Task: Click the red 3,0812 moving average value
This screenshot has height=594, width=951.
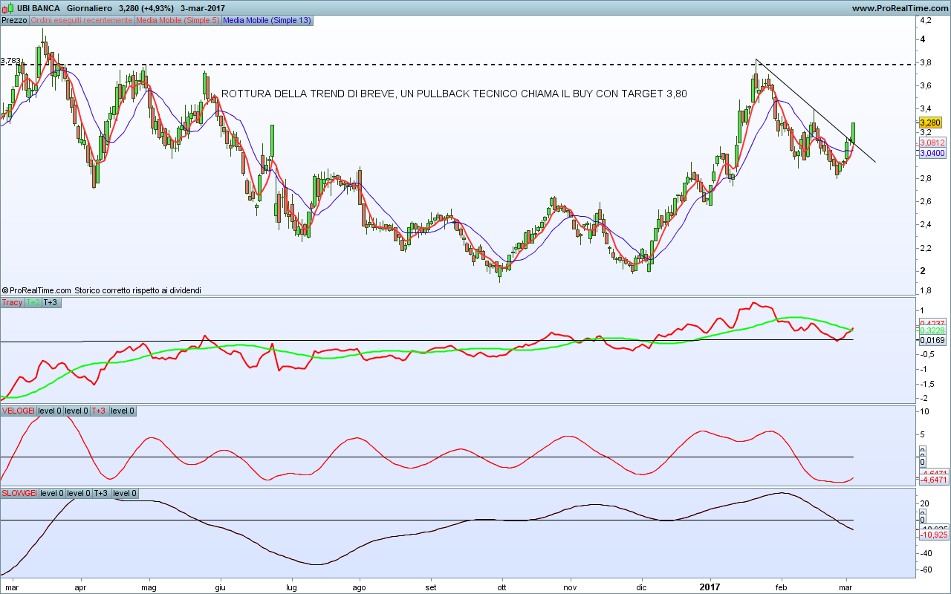Action: [932, 143]
